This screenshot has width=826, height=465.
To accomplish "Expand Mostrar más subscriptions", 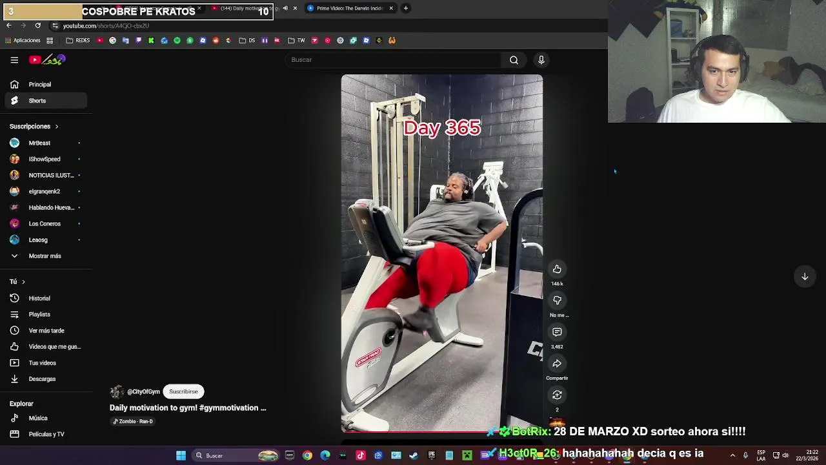I will coord(45,256).
